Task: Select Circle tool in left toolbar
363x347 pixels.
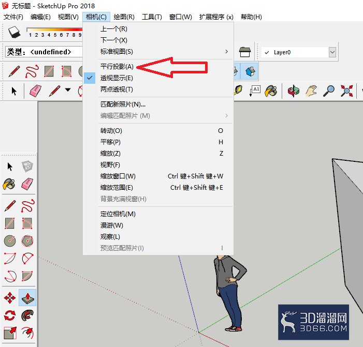Action: point(10,241)
